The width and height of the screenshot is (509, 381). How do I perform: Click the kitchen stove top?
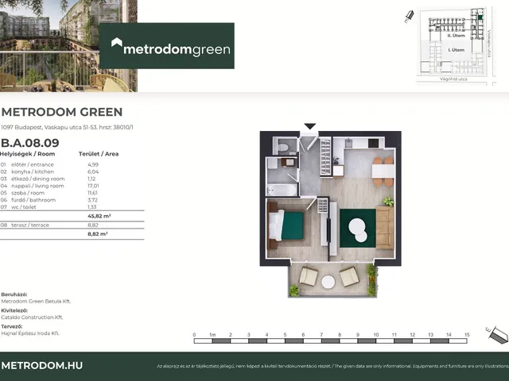point(373,143)
